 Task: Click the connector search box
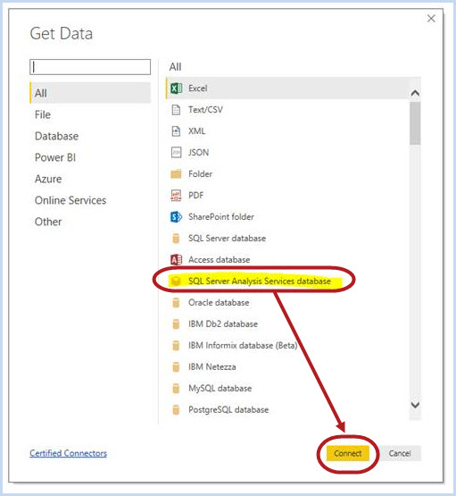[90, 67]
